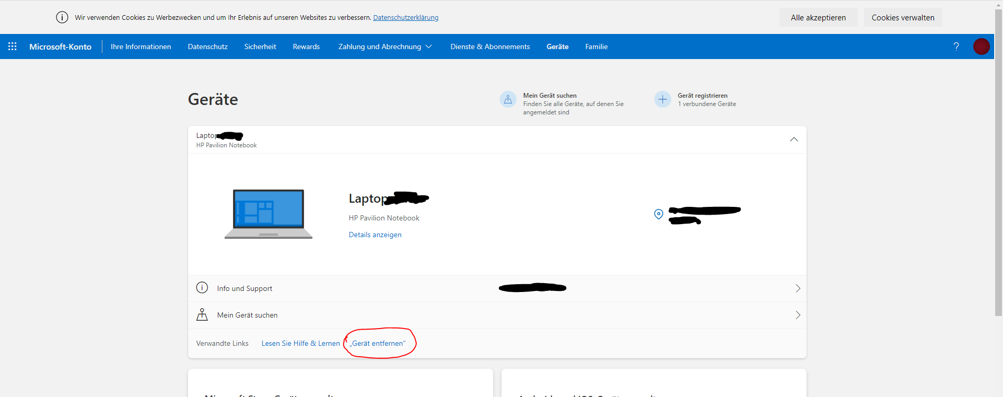
Task: Click the Gerät entfernen link
Action: pos(378,343)
